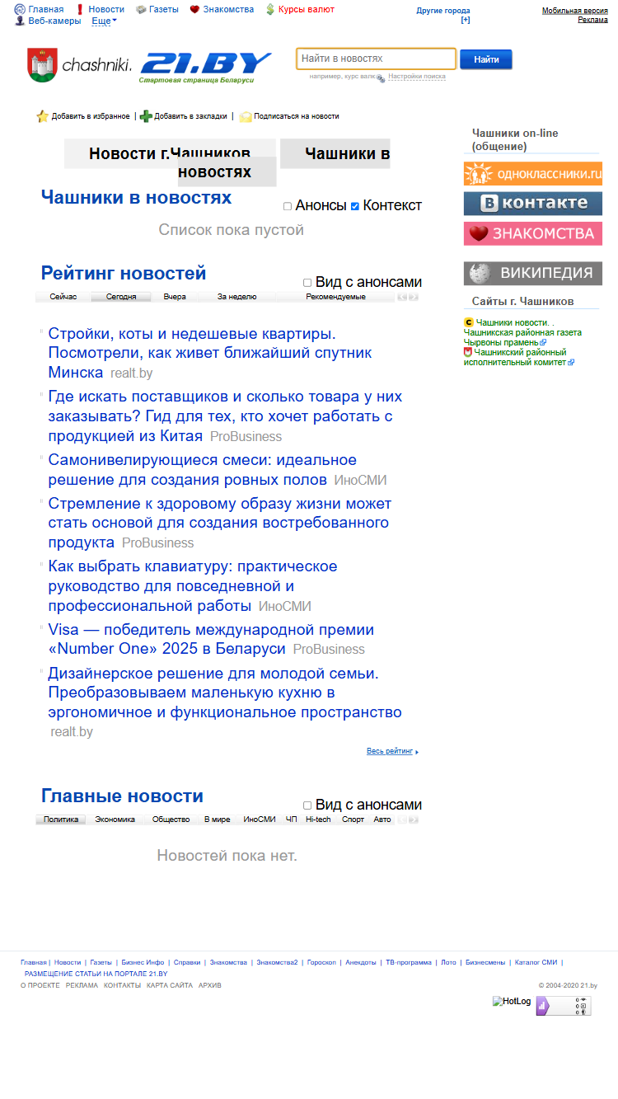Open the Весь рейтинг link
The height and width of the screenshot is (1099, 618).
390,751
